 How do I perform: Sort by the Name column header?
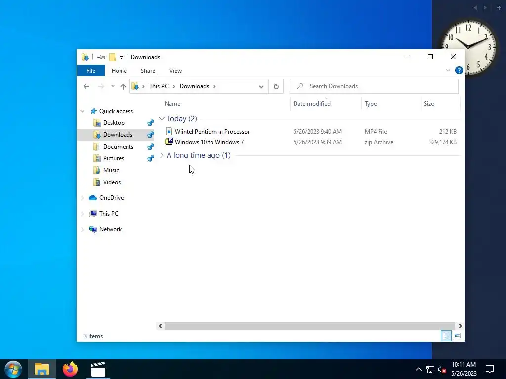click(x=172, y=104)
